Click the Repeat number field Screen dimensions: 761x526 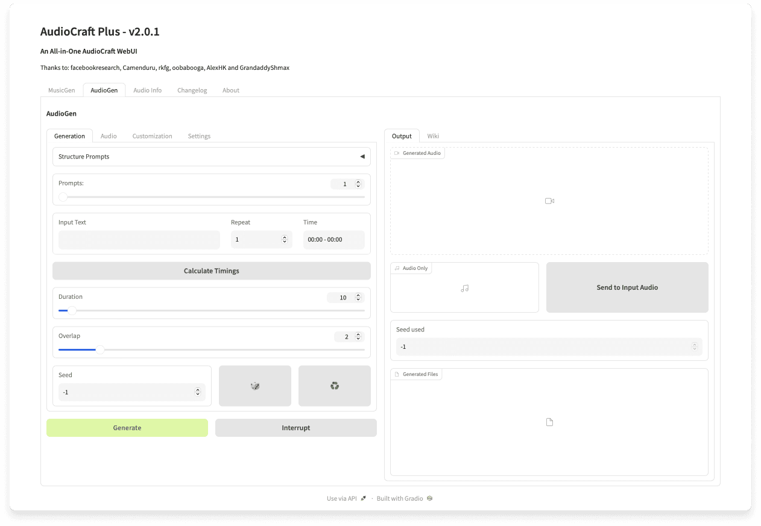click(262, 240)
